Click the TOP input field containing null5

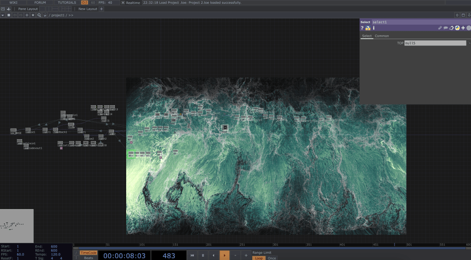[435, 43]
